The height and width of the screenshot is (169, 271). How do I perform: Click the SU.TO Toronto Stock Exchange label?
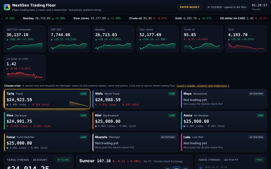(163, 161)
